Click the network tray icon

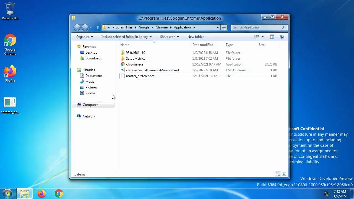(x=326, y=194)
